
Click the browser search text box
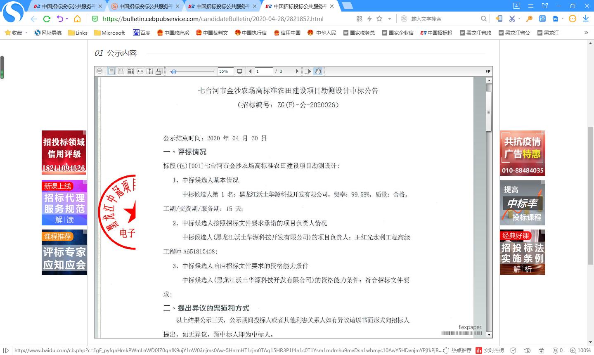pos(444,19)
